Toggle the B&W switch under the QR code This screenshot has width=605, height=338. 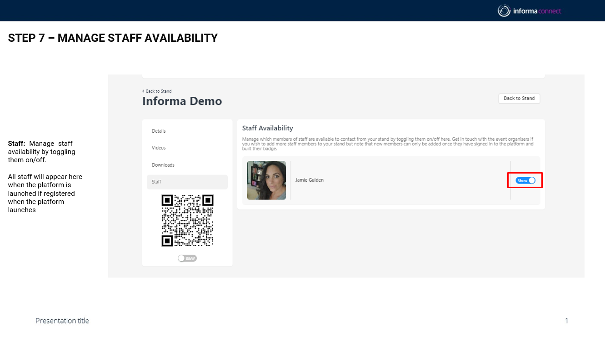coord(187,258)
